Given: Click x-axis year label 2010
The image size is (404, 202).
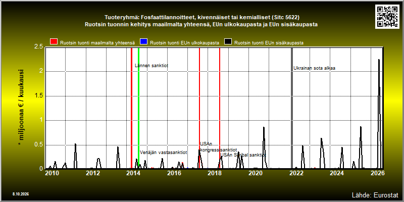Looking at the screenshot, I should [52, 173].
